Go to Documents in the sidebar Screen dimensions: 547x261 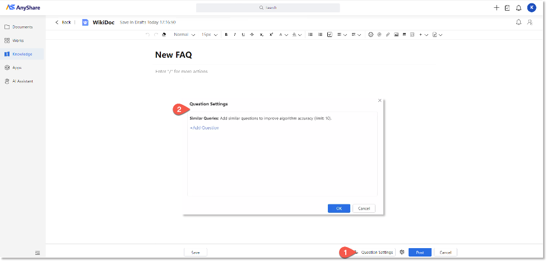[22, 27]
